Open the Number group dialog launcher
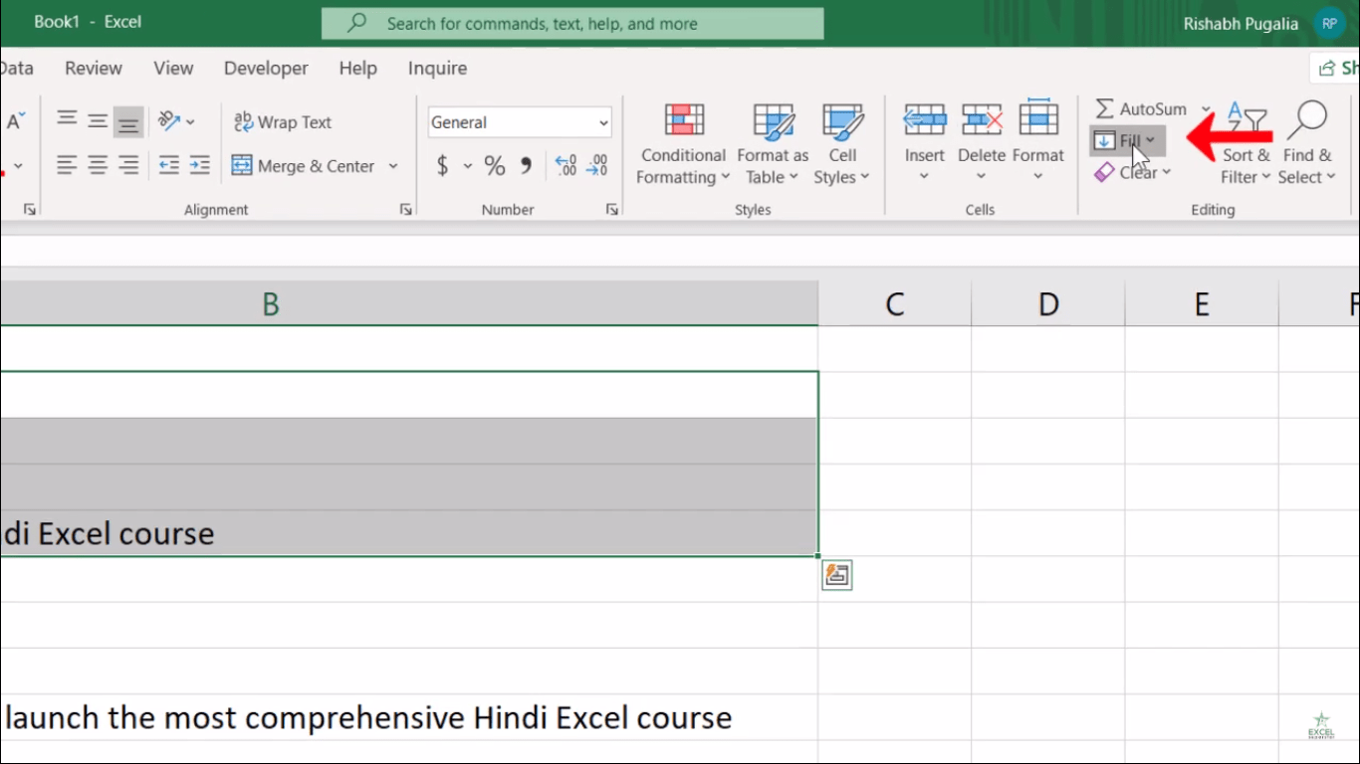This screenshot has width=1360, height=764. pos(611,209)
